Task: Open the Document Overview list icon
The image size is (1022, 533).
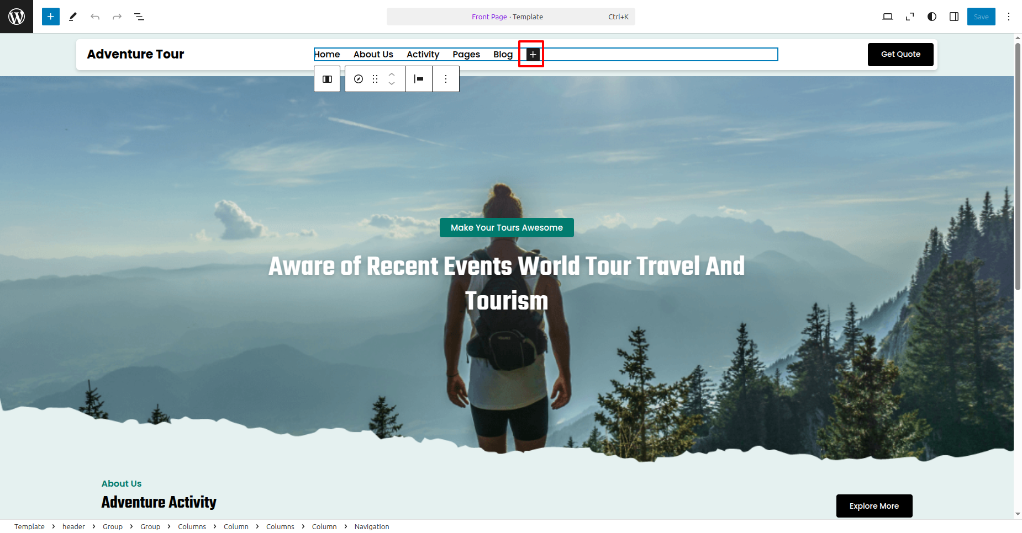Action: 139,17
